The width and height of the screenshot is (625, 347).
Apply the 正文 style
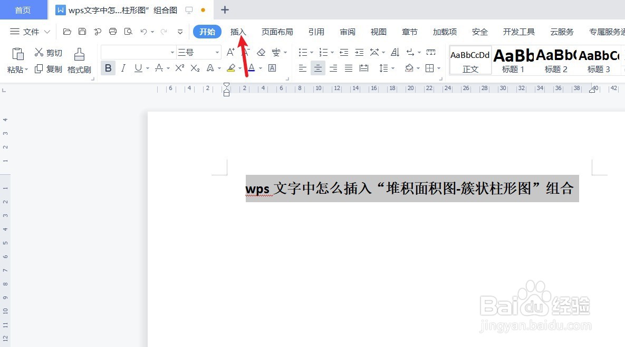click(470, 60)
